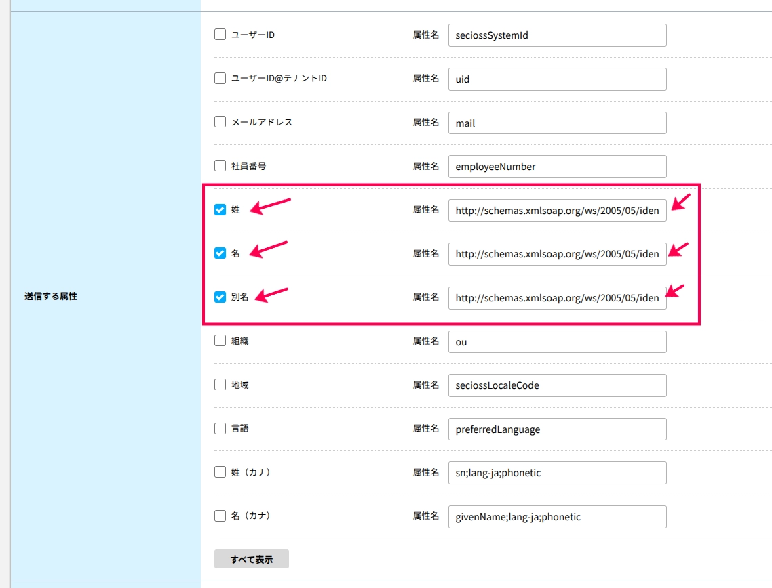The image size is (772, 588).
Task: Click the givenName;lang-ja;phonetic field
Action: click(558, 517)
